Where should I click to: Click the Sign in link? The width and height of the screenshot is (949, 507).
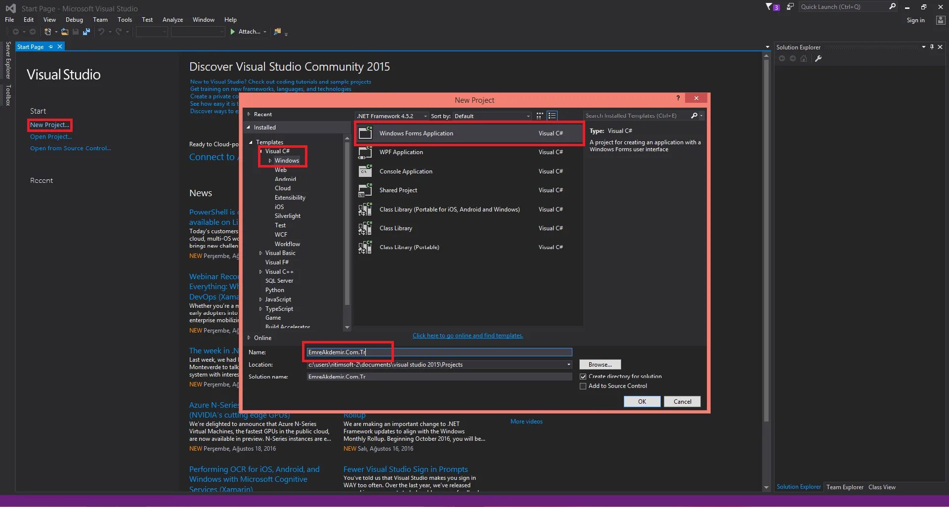point(915,20)
